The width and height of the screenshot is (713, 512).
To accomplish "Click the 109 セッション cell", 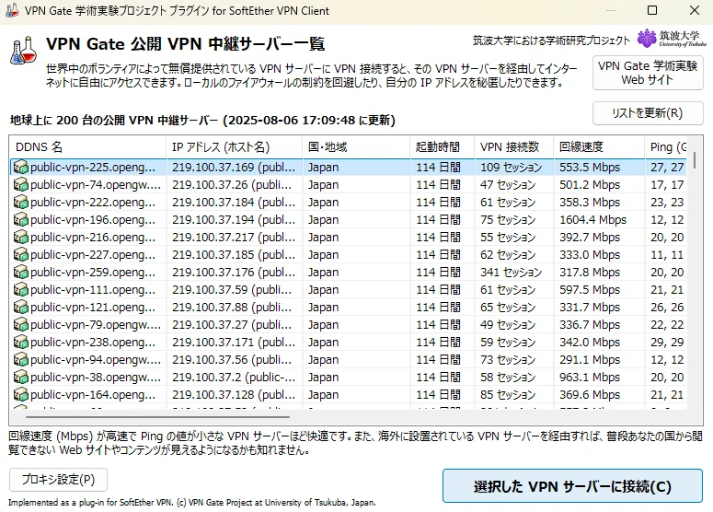I will [512, 167].
